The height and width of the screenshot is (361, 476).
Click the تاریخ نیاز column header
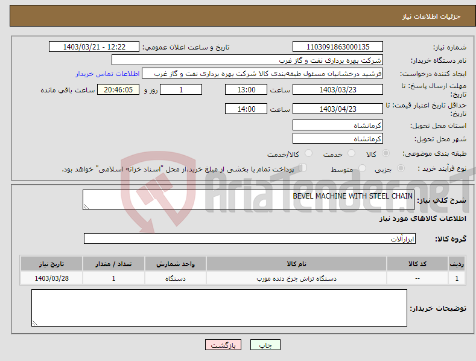coord(52,264)
